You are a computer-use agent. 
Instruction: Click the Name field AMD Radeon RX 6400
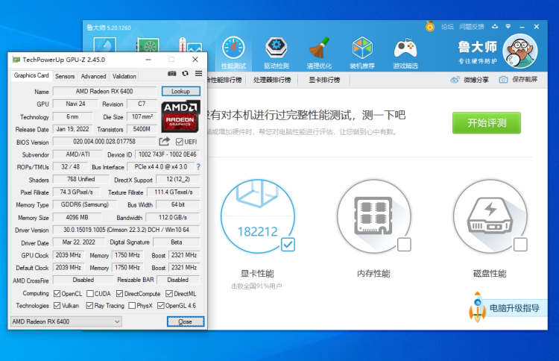pos(104,91)
